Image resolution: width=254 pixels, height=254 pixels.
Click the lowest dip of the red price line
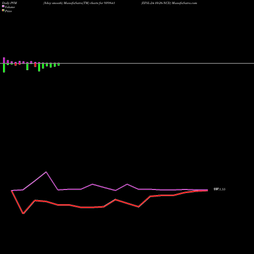pyautogui.click(x=23, y=213)
